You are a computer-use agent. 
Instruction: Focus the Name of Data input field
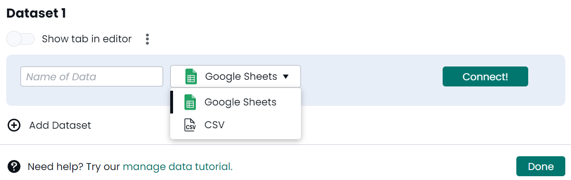pyautogui.click(x=92, y=76)
